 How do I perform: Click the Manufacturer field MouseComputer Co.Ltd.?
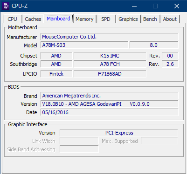(110, 37)
